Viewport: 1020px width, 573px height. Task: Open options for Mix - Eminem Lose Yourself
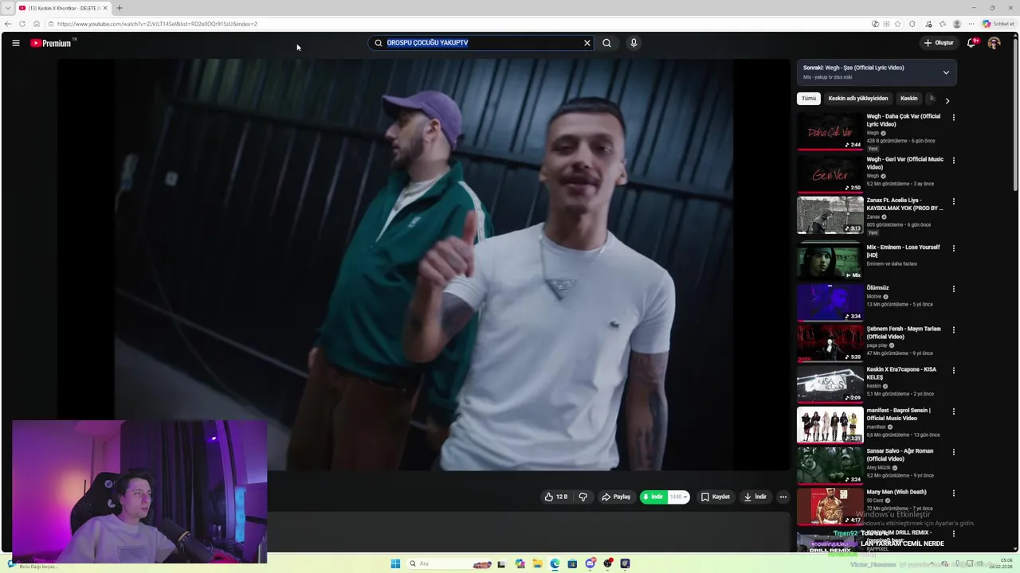tap(954, 248)
